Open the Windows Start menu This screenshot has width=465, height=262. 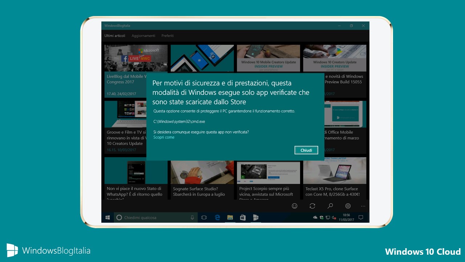pos(108,218)
